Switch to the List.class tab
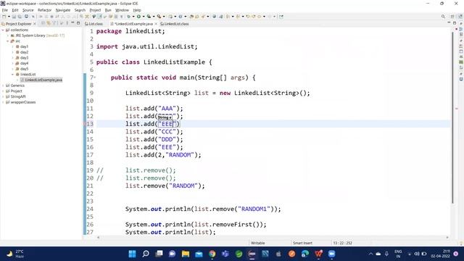This screenshot has width=464, height=261. (95, 24)
